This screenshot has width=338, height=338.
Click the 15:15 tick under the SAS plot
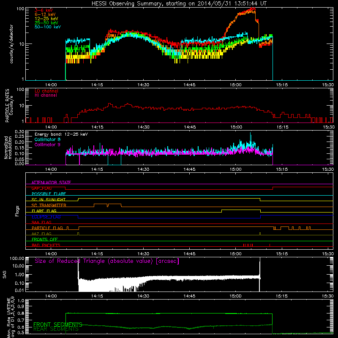point(282,296)
